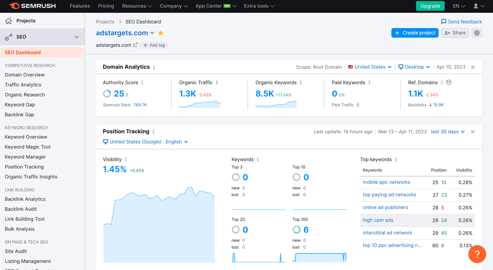Click the Semrush logo
The height and width of the screenshot is (270, 493).
(33, 6)
